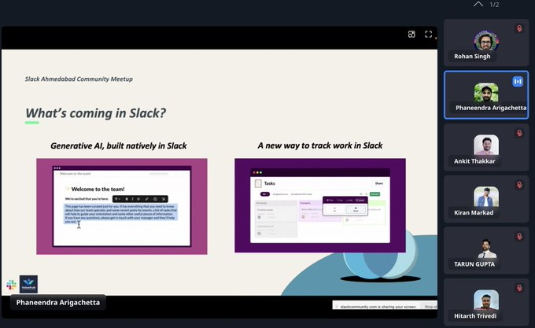Click Hitarth Trivedi's muted microphone icon

coord(519,288)
